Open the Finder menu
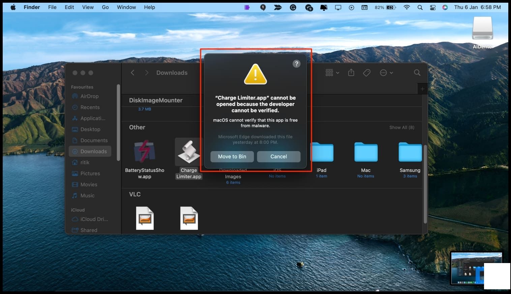 point(32,7)
